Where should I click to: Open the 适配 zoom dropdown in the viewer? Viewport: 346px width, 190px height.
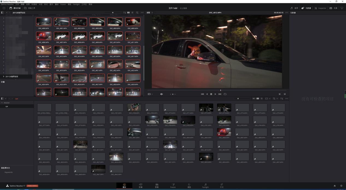(x=150, y=13)
